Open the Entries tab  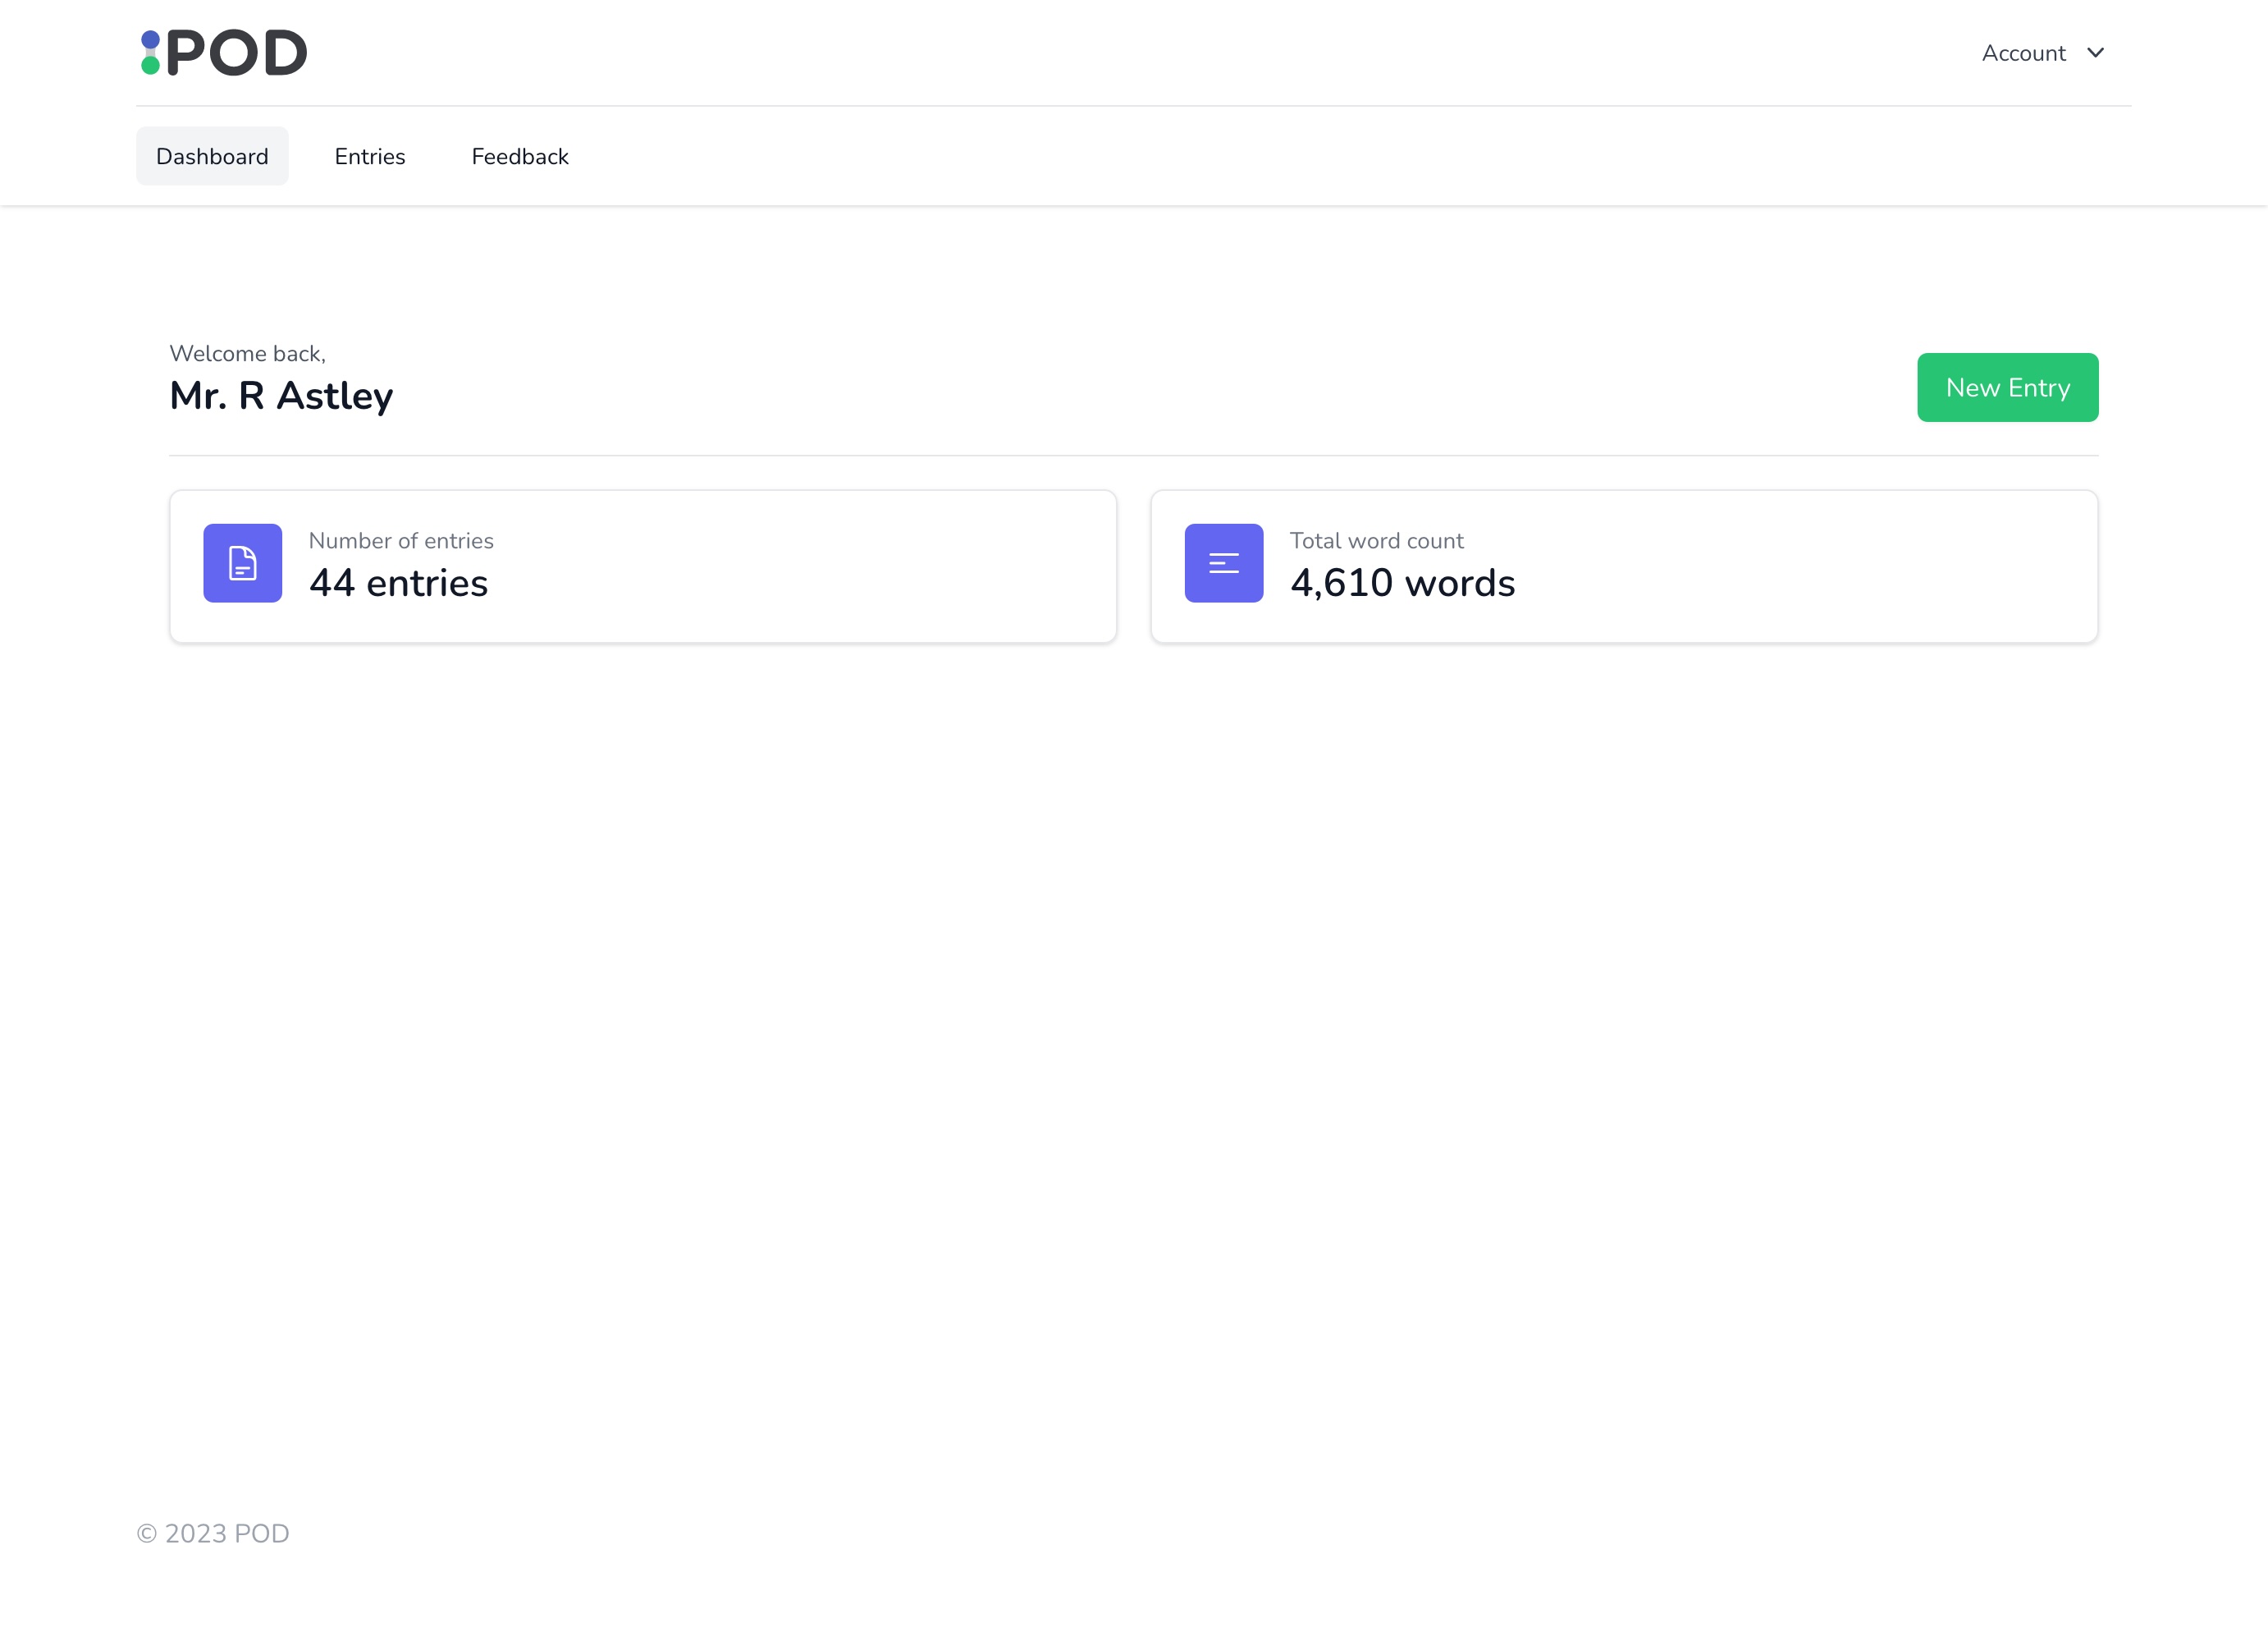click(x=370, y=156)
